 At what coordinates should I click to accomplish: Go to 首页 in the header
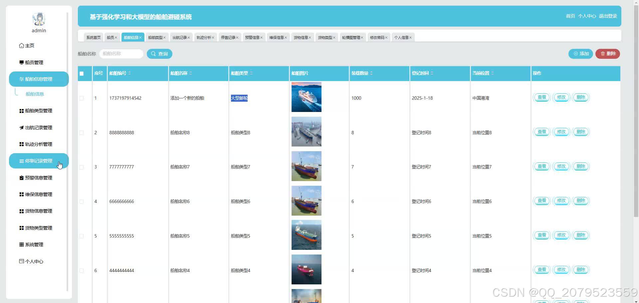coord(570,16)
